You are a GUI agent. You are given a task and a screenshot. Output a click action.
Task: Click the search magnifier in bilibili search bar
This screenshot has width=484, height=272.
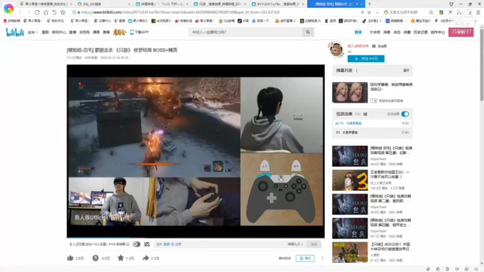click(308, 32)
